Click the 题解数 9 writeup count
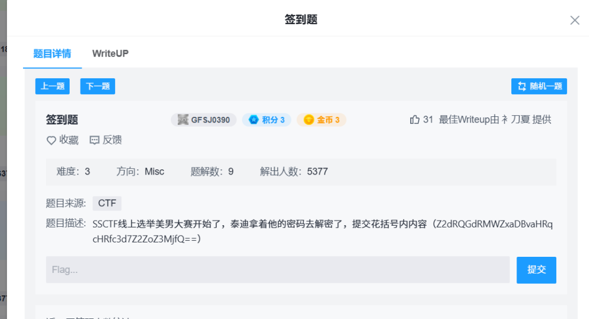 coord(212,171)
